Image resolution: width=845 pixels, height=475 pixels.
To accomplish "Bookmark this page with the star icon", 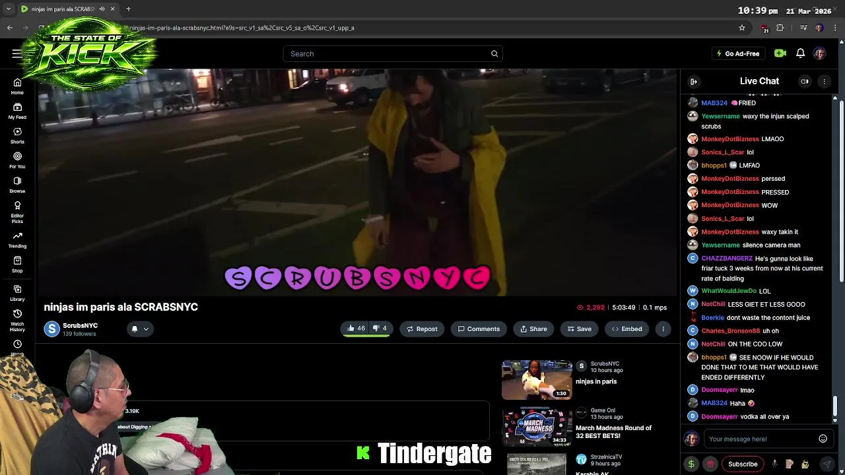I will coord(742,28).
